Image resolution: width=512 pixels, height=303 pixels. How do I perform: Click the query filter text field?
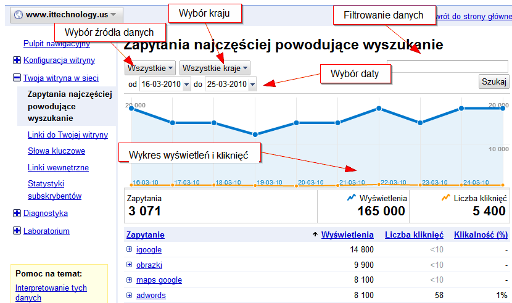click(x=447, y=67)
